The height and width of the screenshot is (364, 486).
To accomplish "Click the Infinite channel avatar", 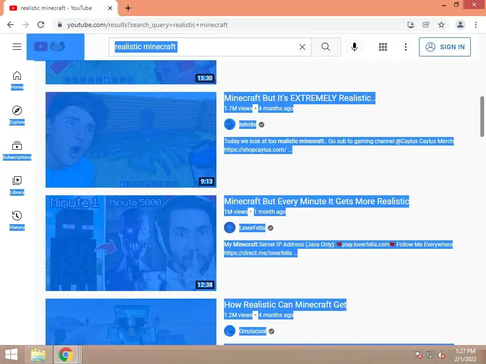I will coord(230,125).
